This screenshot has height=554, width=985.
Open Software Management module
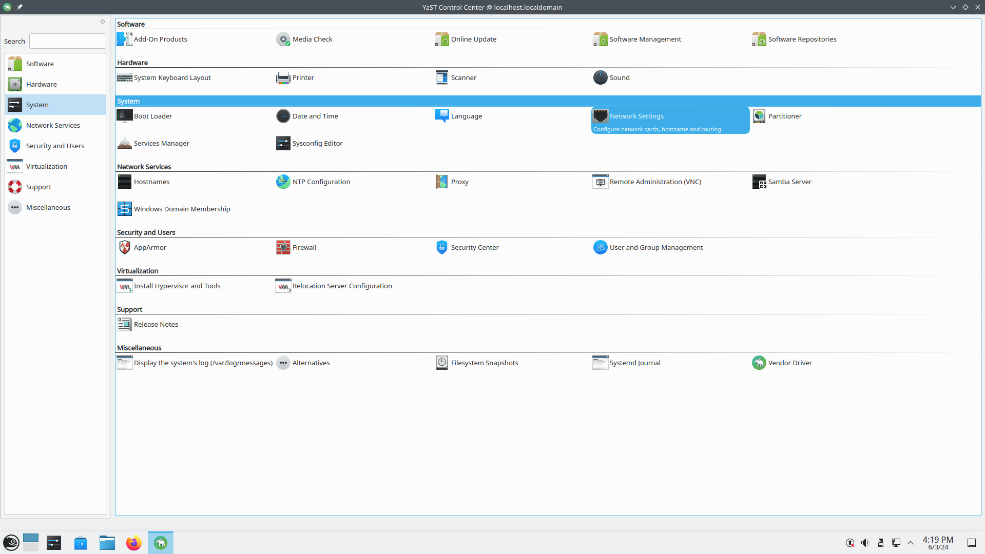[x=645, y=39]
